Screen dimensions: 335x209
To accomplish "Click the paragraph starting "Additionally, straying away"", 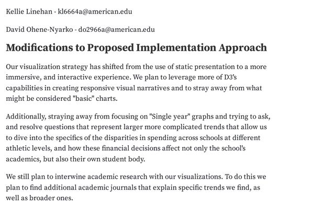I will (136, 138).
